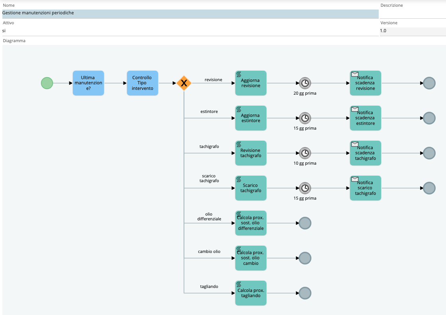This screenshot has height=315, width=446.
Task: Click the 'tagliando' flow label
Action: pos(209,287)
